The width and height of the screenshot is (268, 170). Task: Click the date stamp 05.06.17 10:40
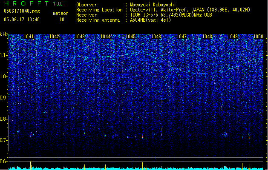pyautogui.click(x=22, y=20)
